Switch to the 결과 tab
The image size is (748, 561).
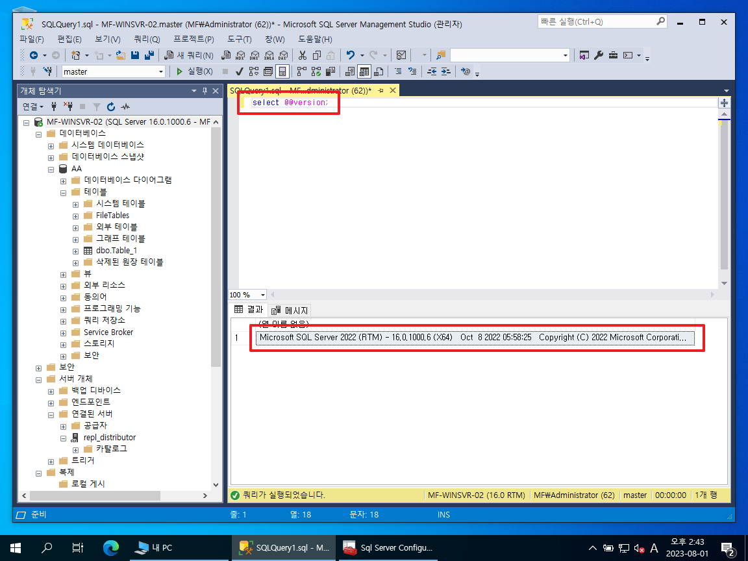tap(249, 310)
